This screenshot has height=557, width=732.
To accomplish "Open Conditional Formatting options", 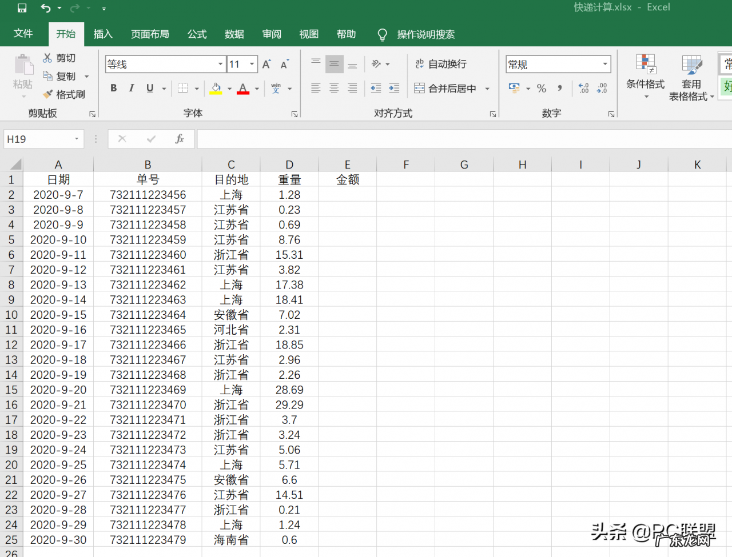I will (646, 77).
